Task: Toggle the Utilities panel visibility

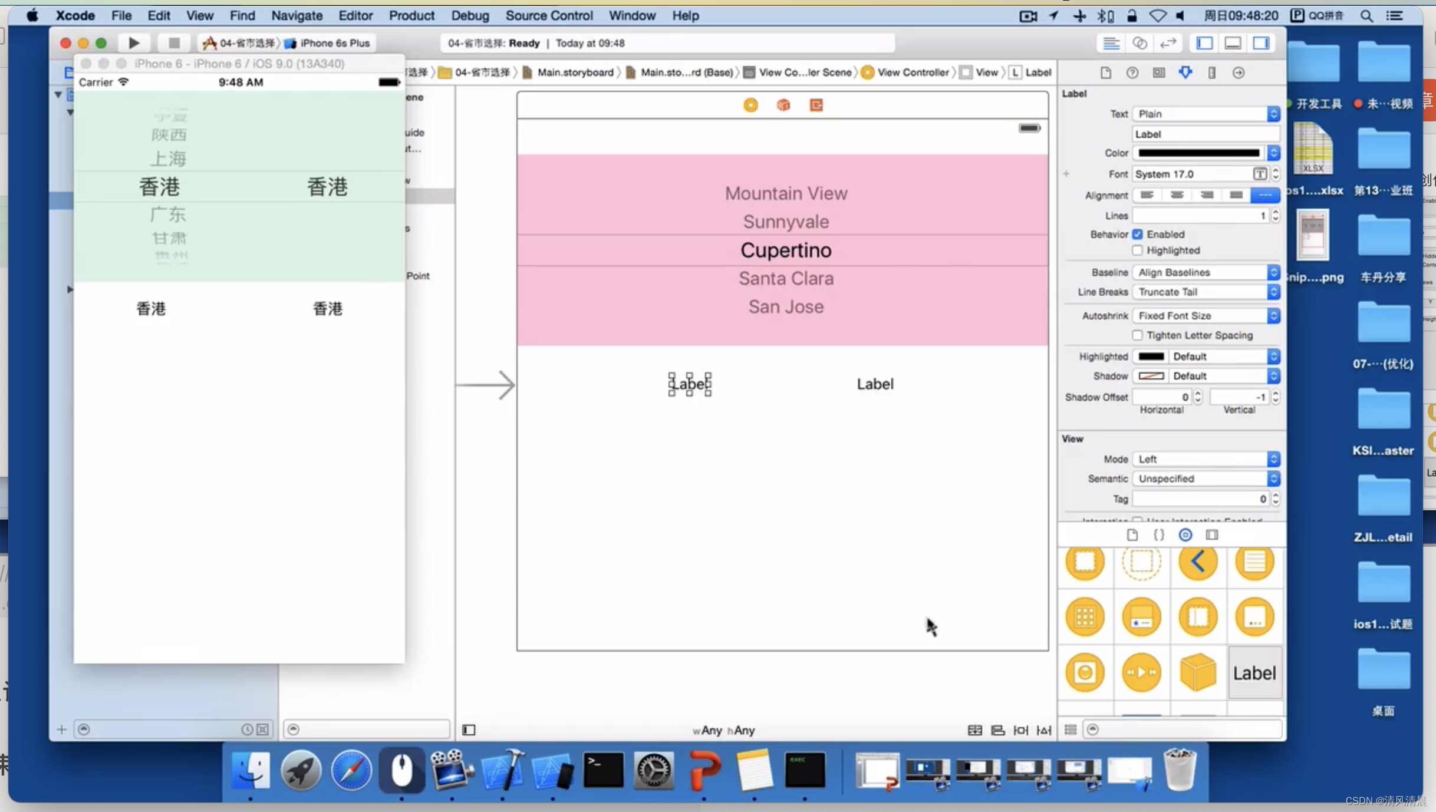Action: click(1261, 43)
